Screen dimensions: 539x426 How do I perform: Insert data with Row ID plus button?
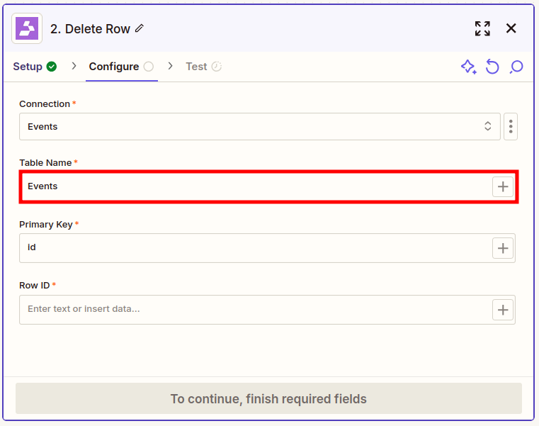503,310
